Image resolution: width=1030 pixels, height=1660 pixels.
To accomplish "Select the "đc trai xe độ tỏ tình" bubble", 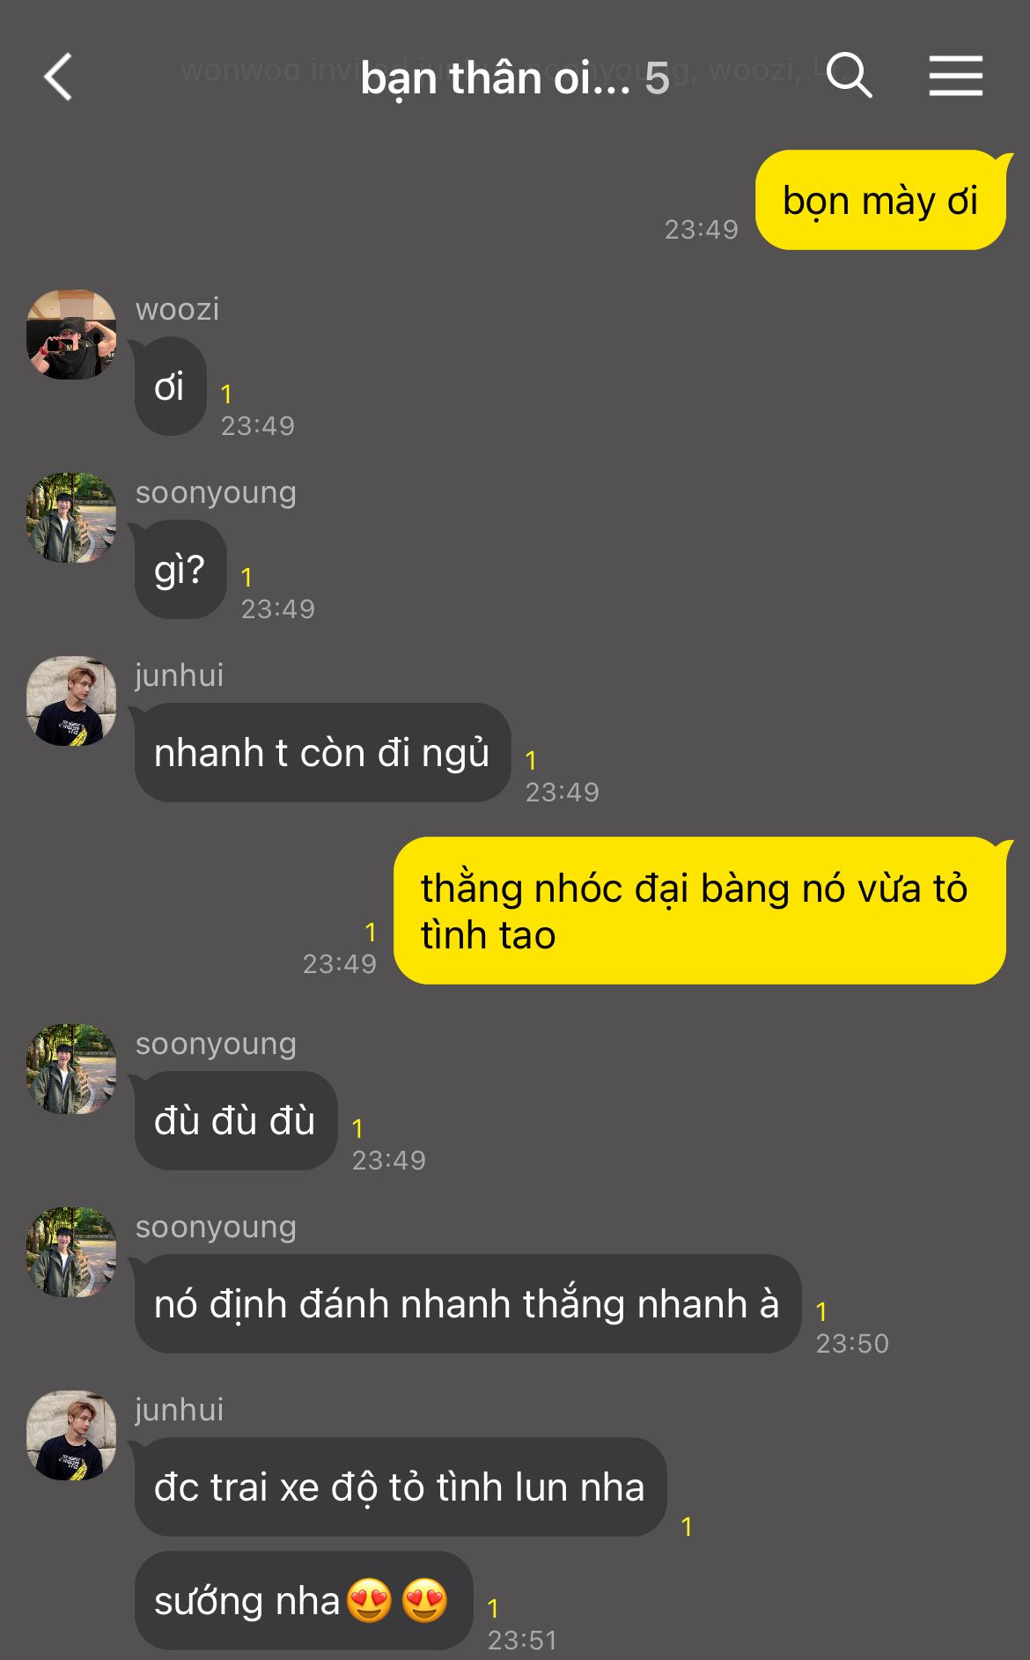I will click(401, 1487).
